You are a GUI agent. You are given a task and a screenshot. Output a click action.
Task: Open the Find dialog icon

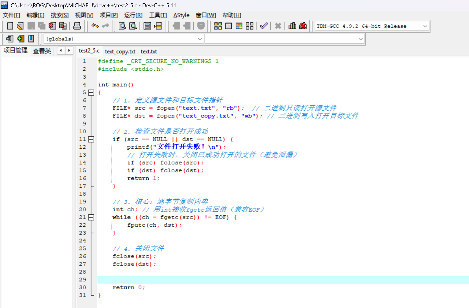click(x=122, y=26)
